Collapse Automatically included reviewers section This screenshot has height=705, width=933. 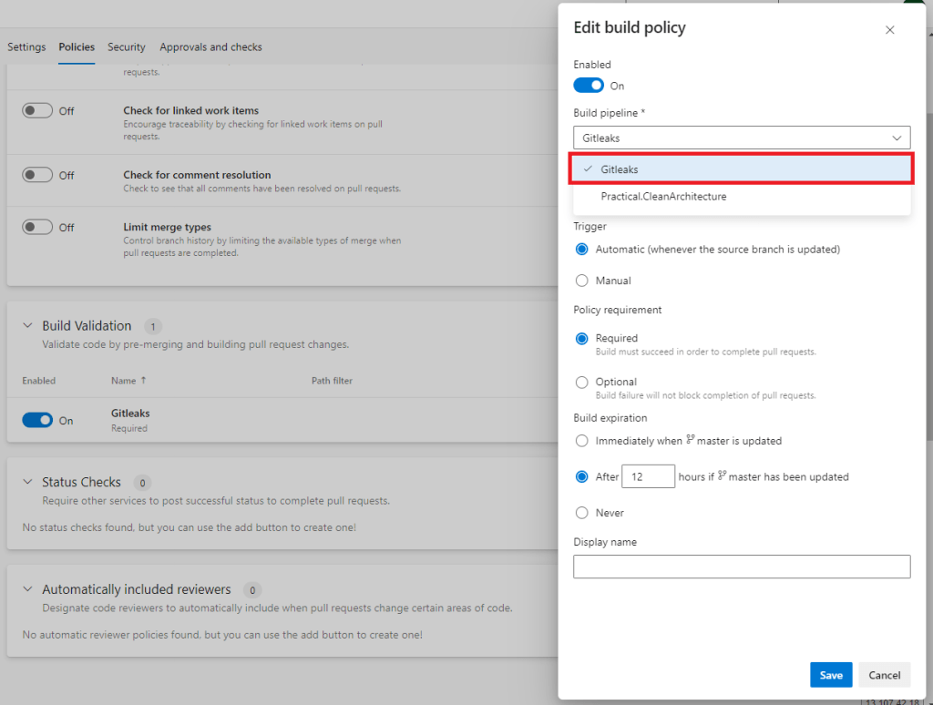click(26, 589)
